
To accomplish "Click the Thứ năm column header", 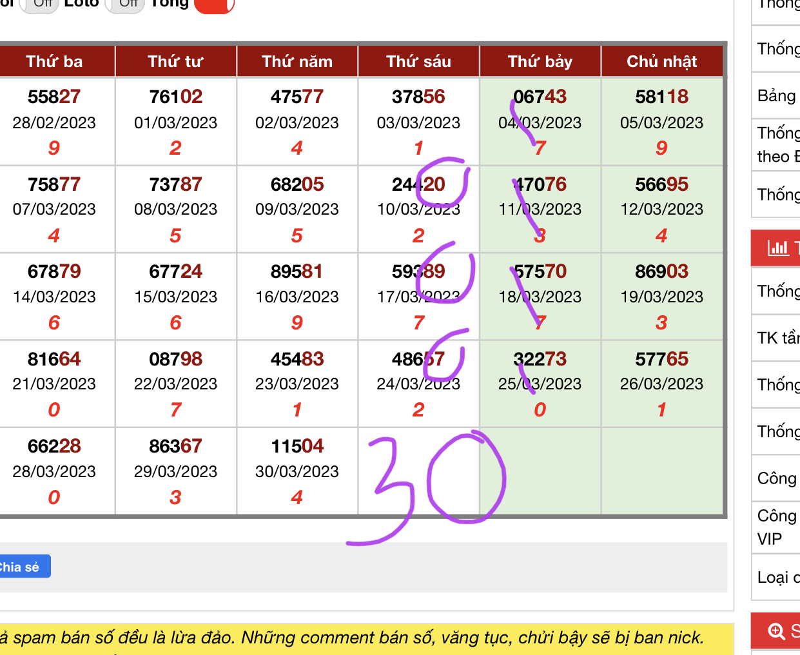I will tap(297, 61).
